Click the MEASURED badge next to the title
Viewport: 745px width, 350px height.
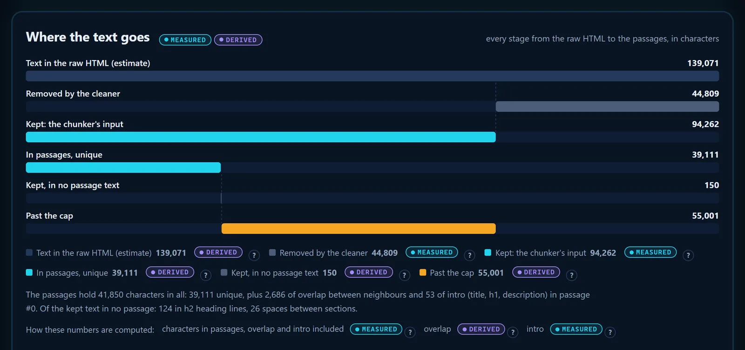click(x=185, y=40)
